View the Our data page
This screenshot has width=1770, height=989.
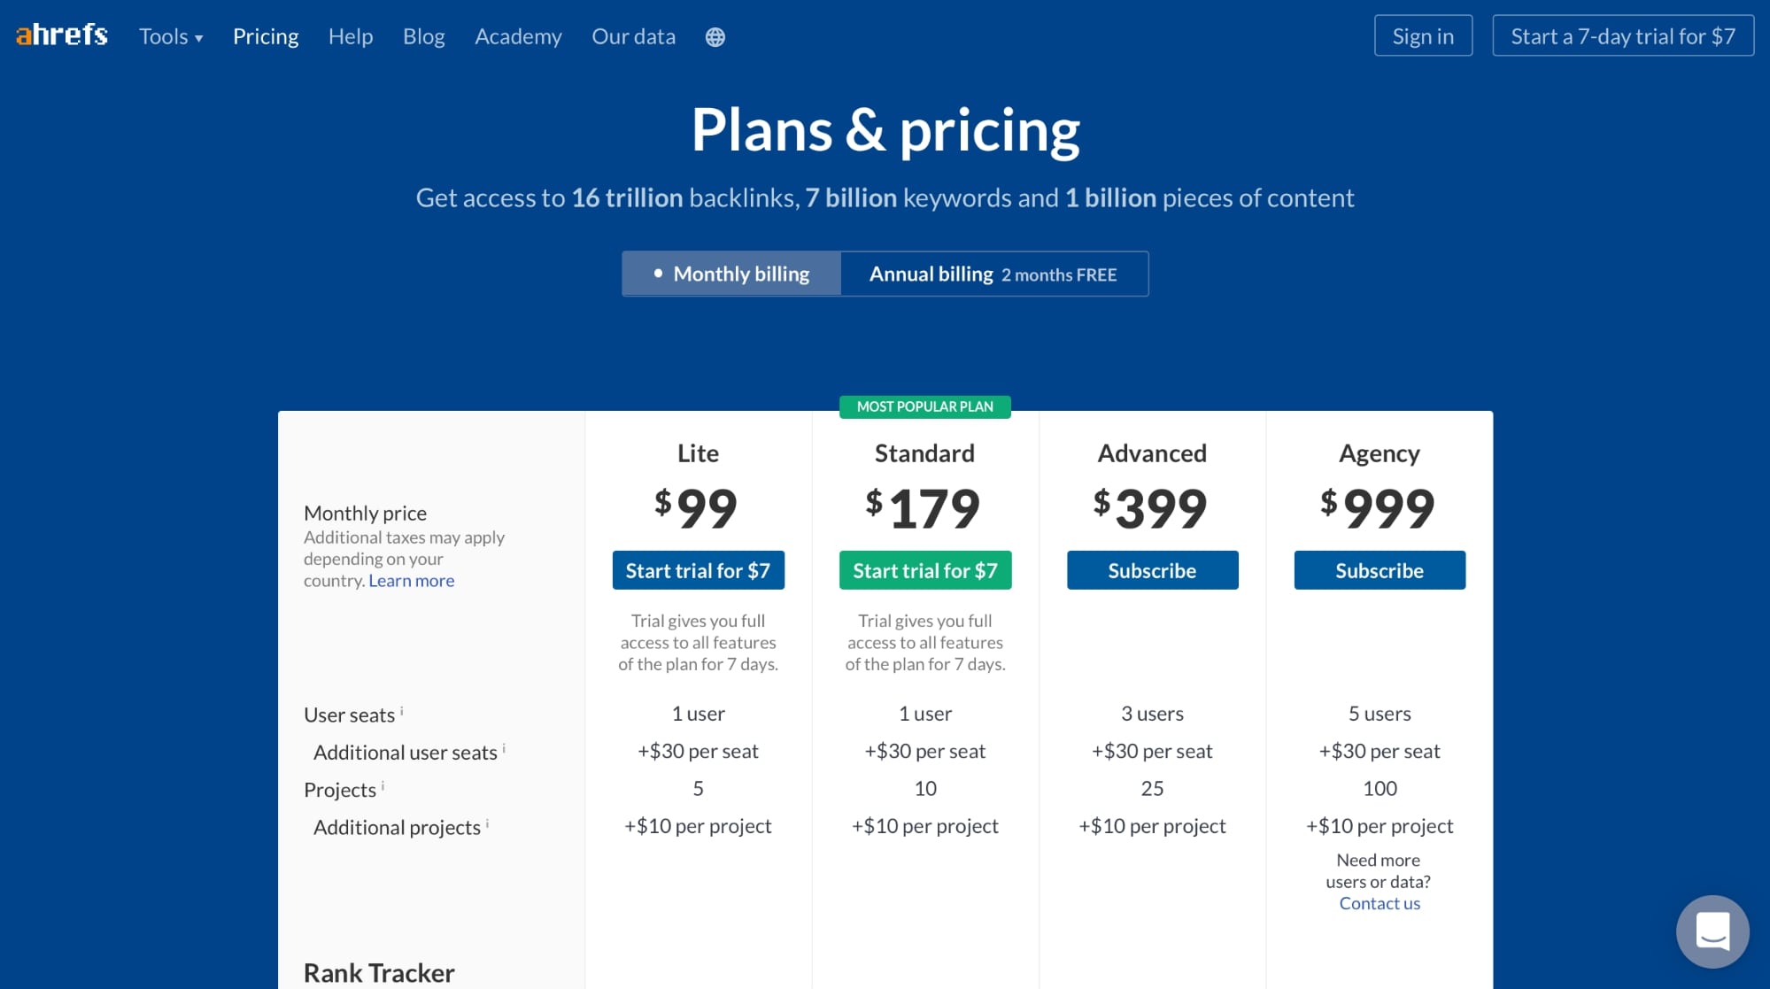pyautogui.click(x=633, y=36)
